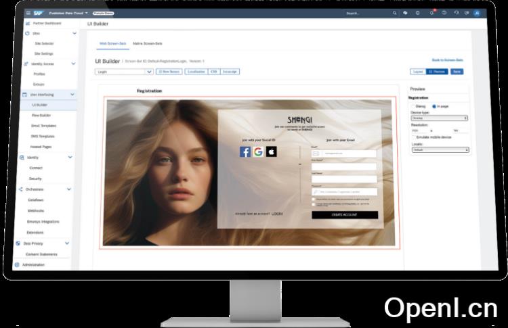Open the Customer Data Cloud product dropdown
The image size is (508, 328).
(x=68, y=14)
